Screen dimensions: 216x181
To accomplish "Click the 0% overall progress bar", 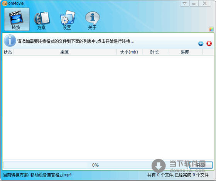I will point(95,165).
